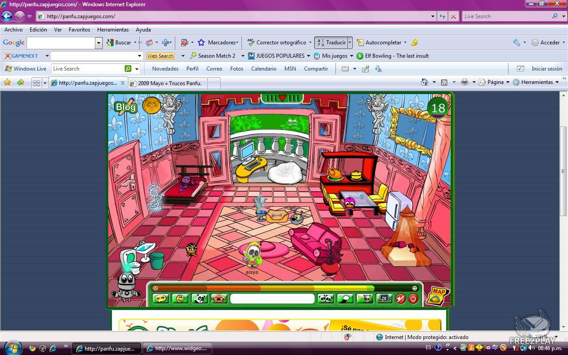Click the Web Search button

point(160,56)
